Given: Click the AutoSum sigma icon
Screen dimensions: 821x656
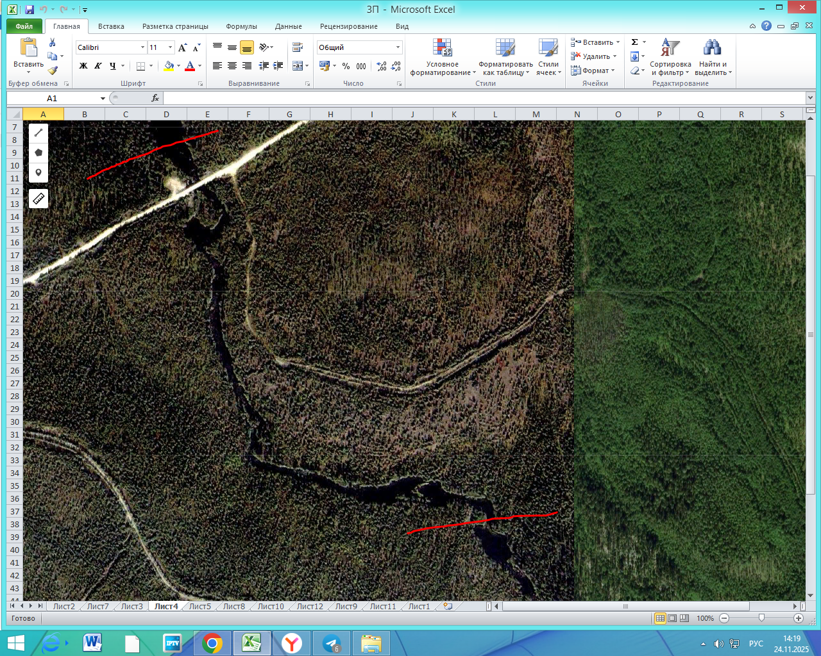Looking at the screenshot, I should [x=634, y=42].
